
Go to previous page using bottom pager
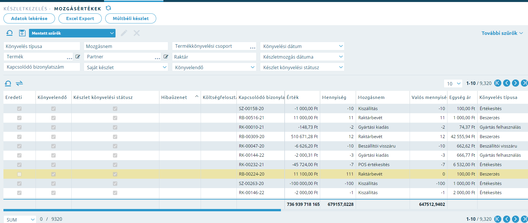[507, 219]
